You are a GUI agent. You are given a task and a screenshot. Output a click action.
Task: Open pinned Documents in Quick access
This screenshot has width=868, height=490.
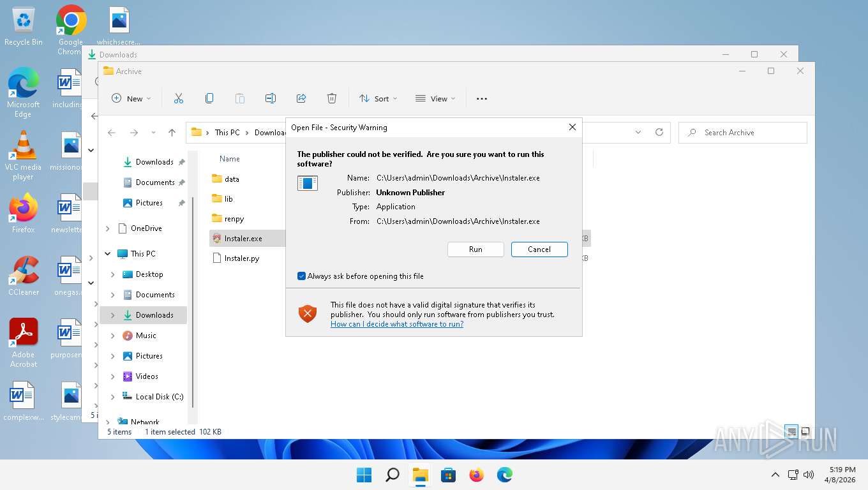point(154,182)
